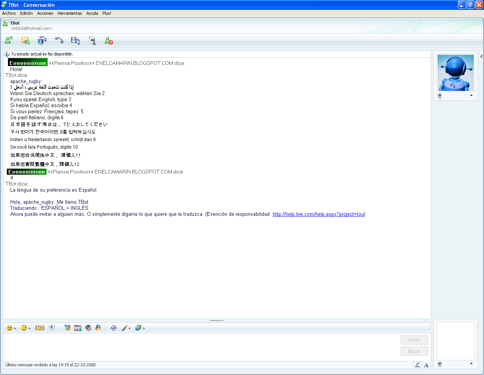Open the colored cubes icon
The width and height of the screenshot is (484, 375).
click(x=98, y=328)
